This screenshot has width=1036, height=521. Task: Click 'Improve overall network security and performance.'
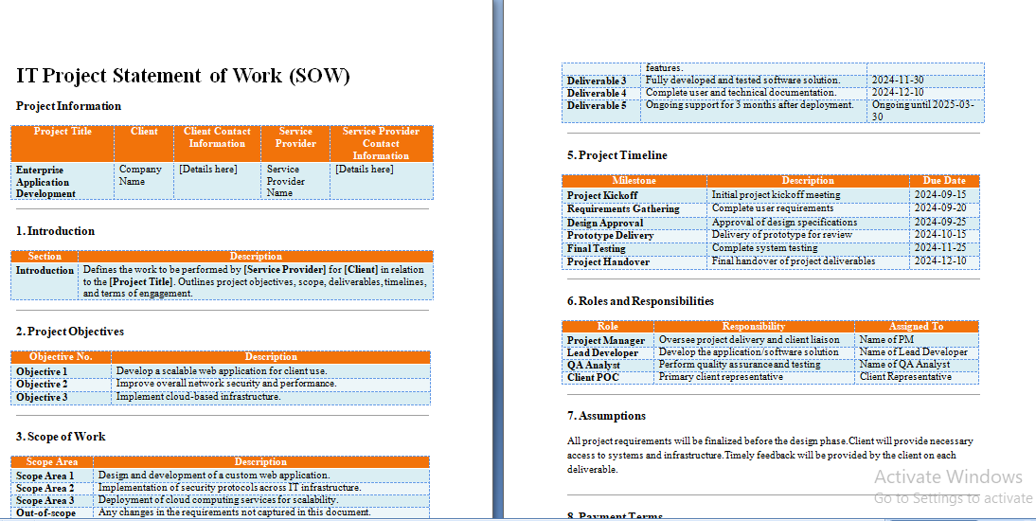tap(226, 384)
